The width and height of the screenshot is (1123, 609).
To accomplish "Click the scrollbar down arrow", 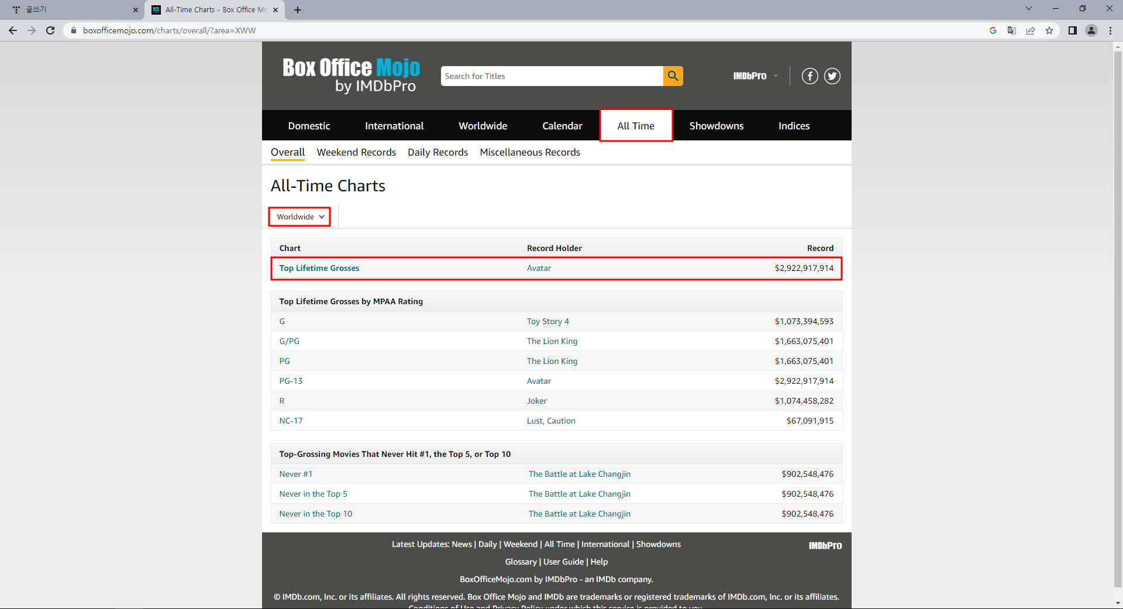I will 1118,603.
